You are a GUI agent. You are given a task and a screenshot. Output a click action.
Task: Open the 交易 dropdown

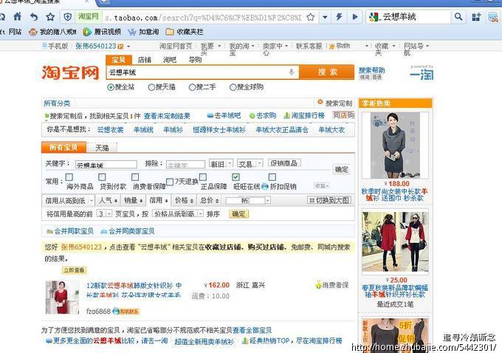[x=250, y=164]
